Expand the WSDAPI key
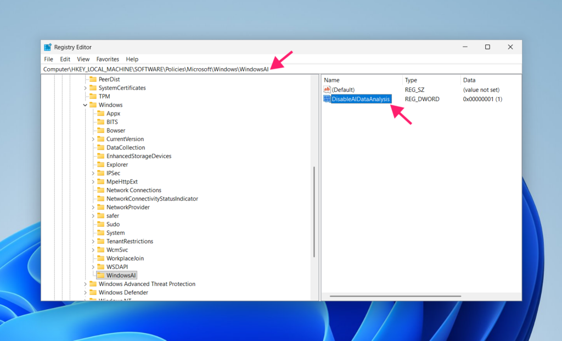Image resolution: width=562 pixels, height=341 pixels. pyautogui.click(x=93, y=267)
